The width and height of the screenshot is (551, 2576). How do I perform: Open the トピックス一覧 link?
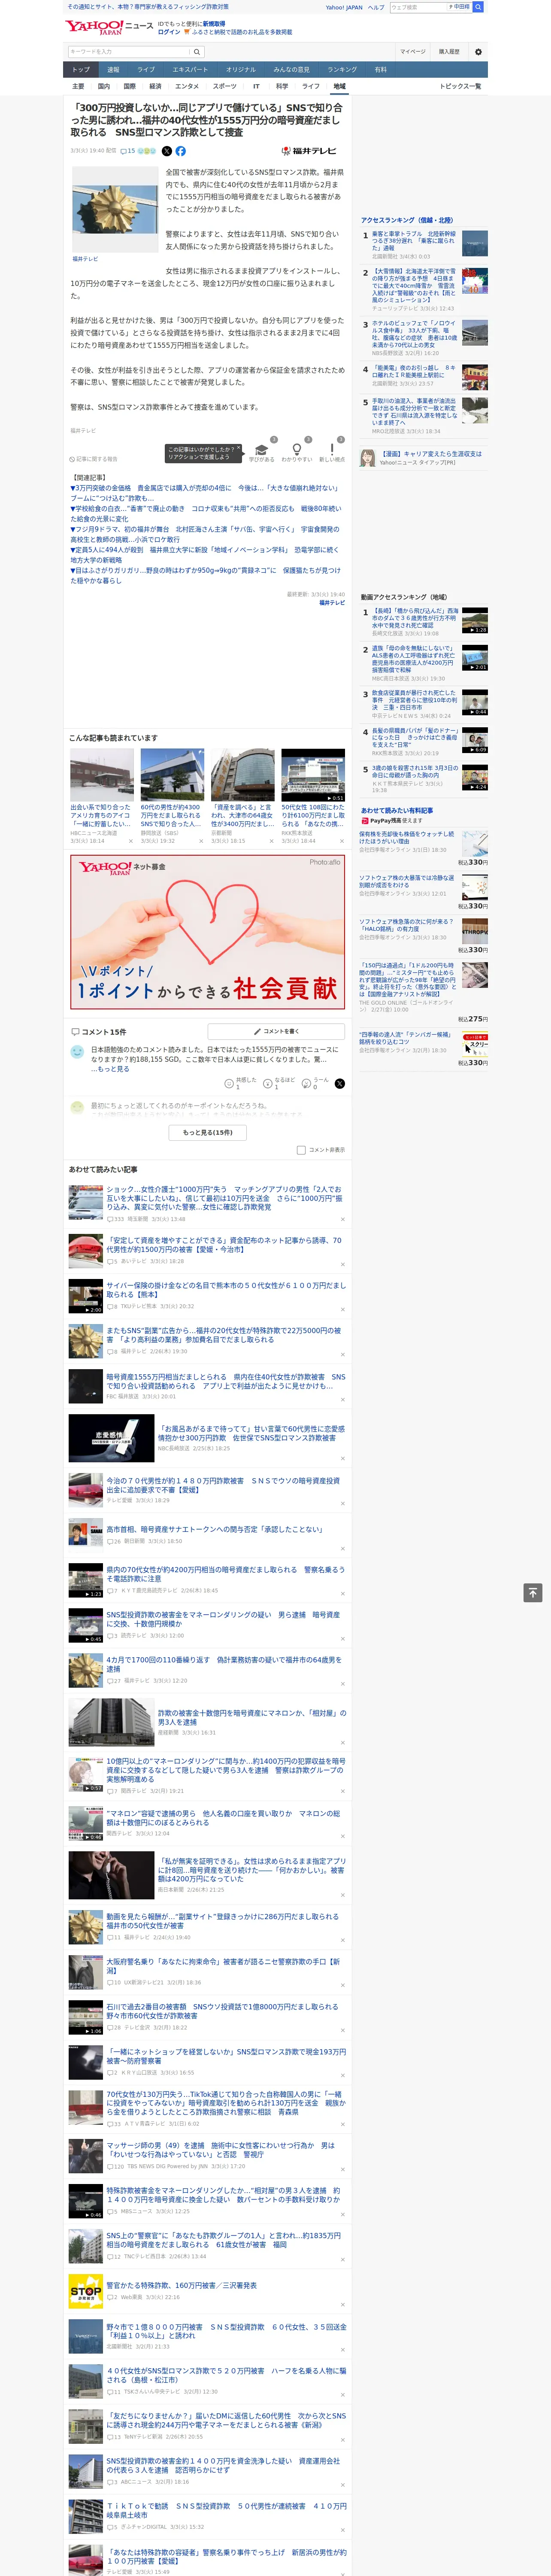point(460,86)
